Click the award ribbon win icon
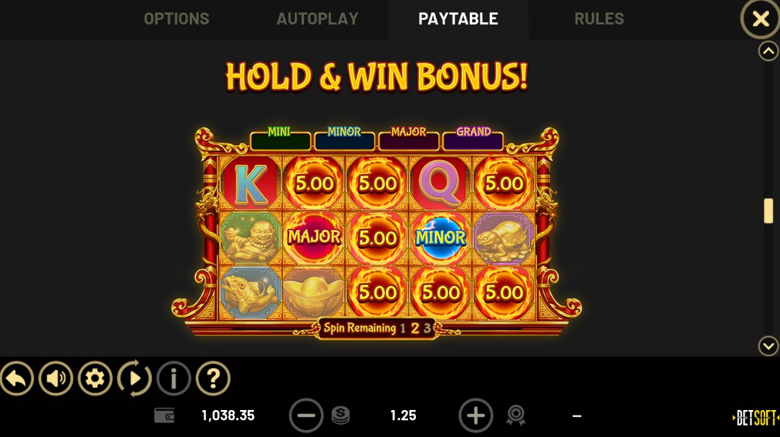Viewport: 780px width, 437px height. 516,415
